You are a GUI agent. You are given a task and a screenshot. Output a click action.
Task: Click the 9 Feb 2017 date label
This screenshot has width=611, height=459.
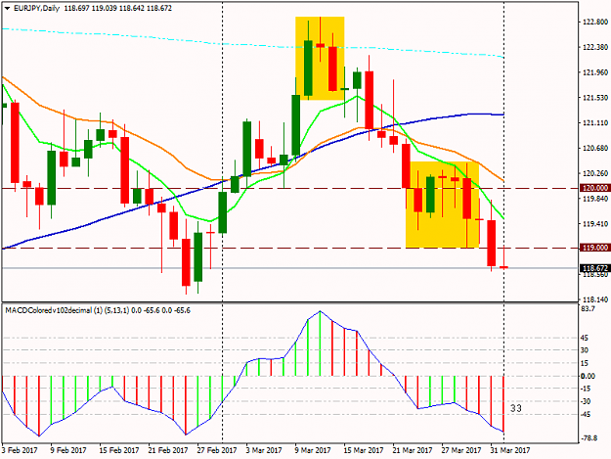pyautogui.click(x=68, y=450)
